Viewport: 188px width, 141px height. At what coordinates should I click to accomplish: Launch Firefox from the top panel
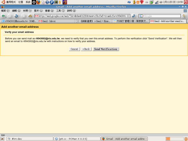[38, 2]
